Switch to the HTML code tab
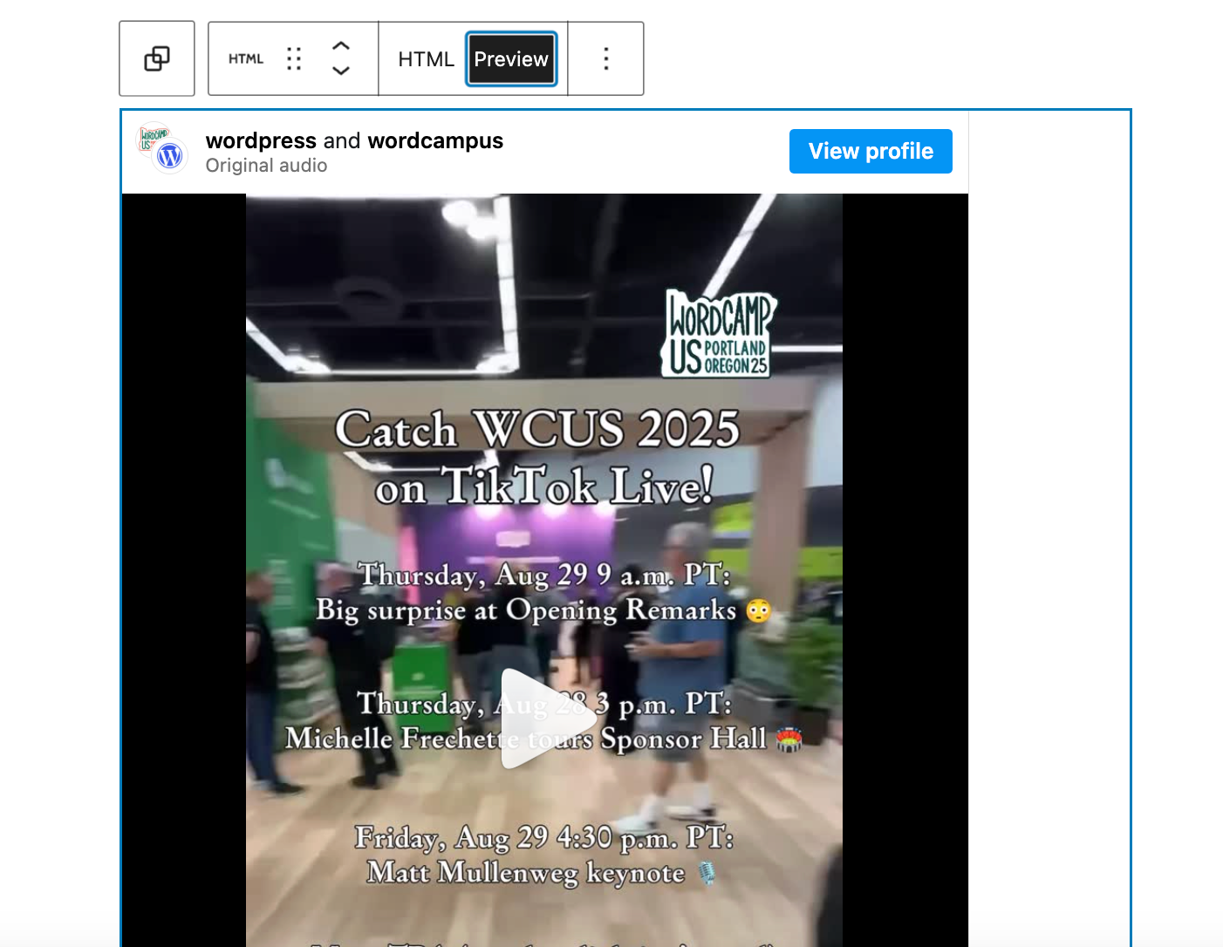 [x=426, y=58]
